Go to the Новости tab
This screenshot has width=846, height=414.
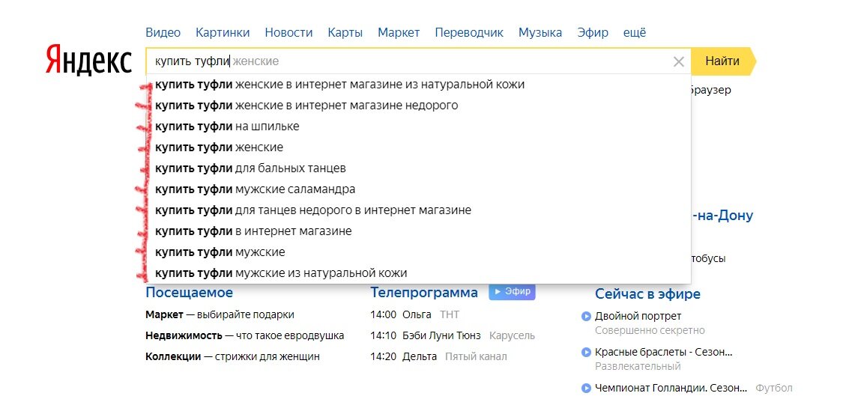288,32
